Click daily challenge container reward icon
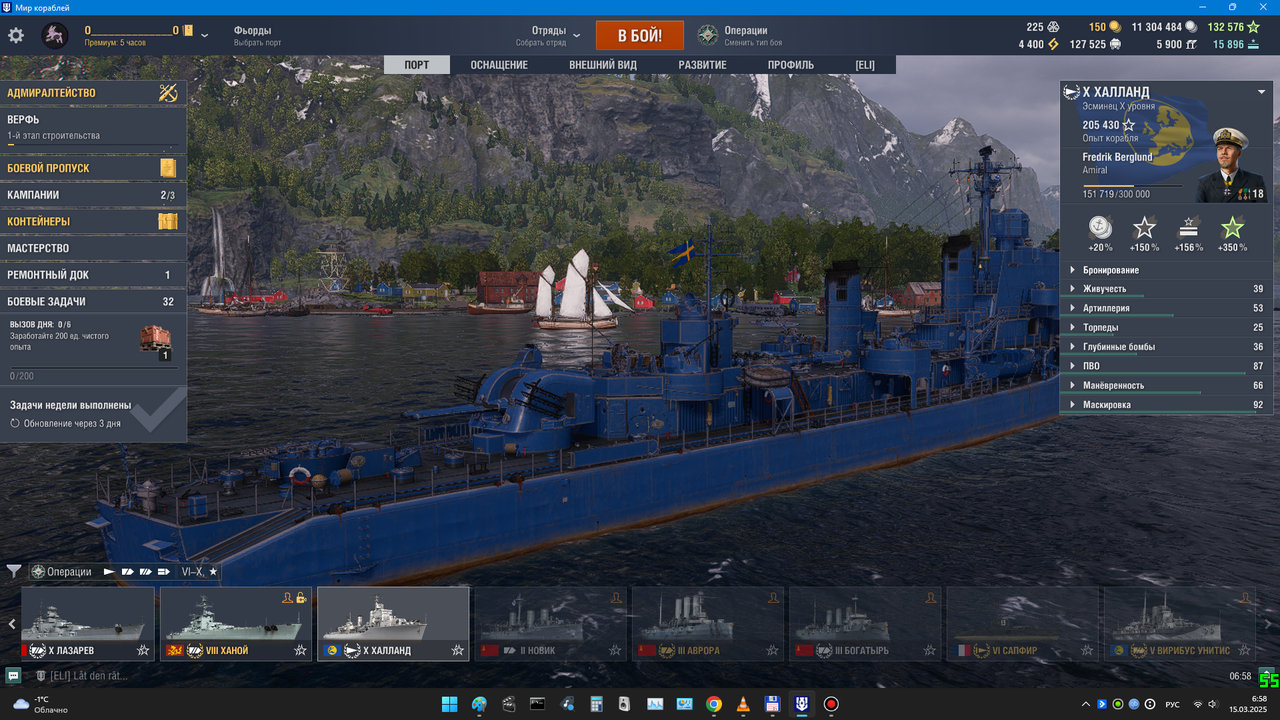Image resolution: width=1280 pixels, height=720 pixels. click(x=156, y=340)
